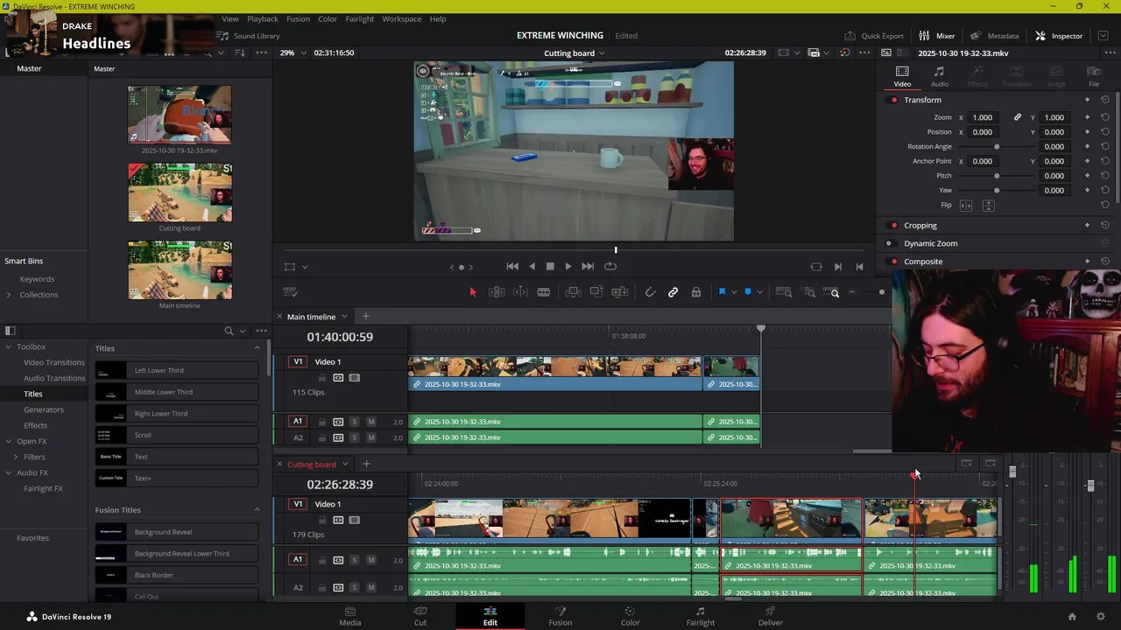Toggle Transform section enable switch
This screenshot has width=1121, height=630.
[x=893, y=100]
